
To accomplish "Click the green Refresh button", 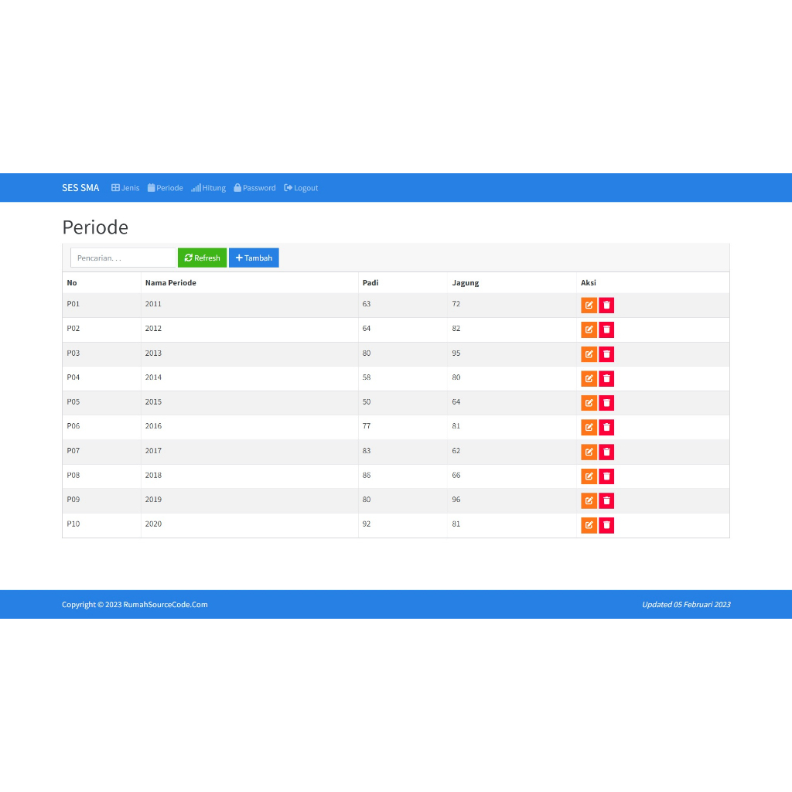I will point(202,258).
